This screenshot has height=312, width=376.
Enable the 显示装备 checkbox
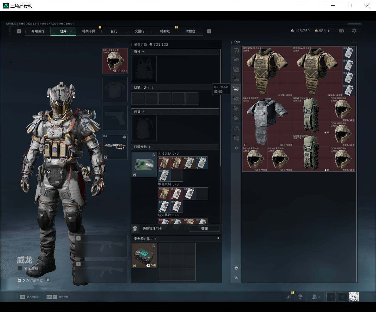(x=20, y=268)
